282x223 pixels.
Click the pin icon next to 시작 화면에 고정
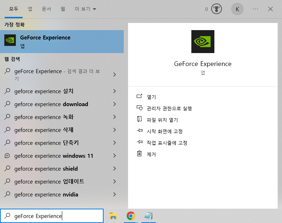click(140, 131)
